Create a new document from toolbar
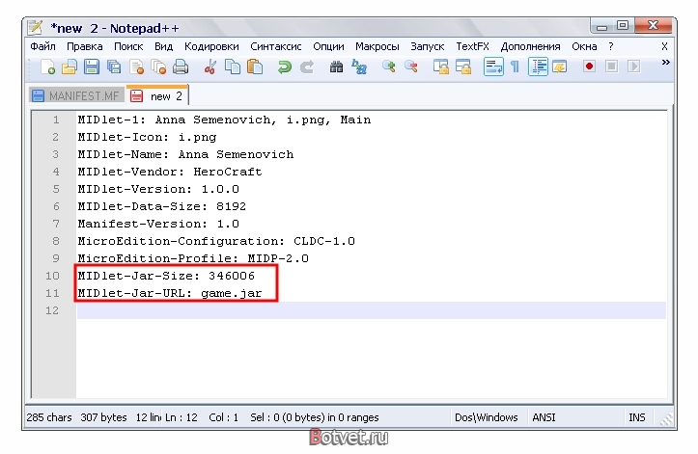 click(47, 67)
